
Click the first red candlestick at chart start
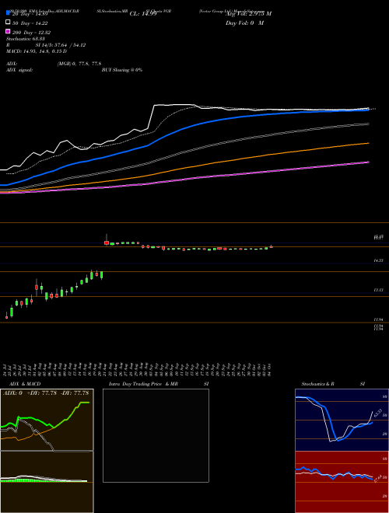pos(6,316)
